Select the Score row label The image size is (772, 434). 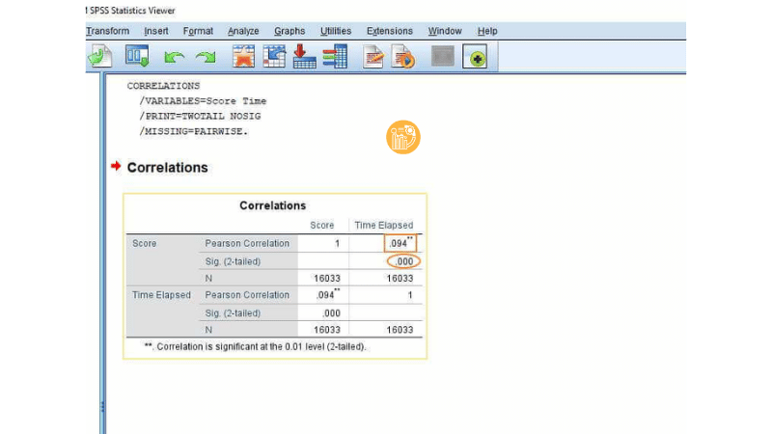click(x=144, y=244)
